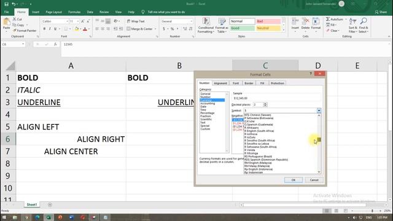Click the Insert Function fx icon

click(x=55, y=44)
